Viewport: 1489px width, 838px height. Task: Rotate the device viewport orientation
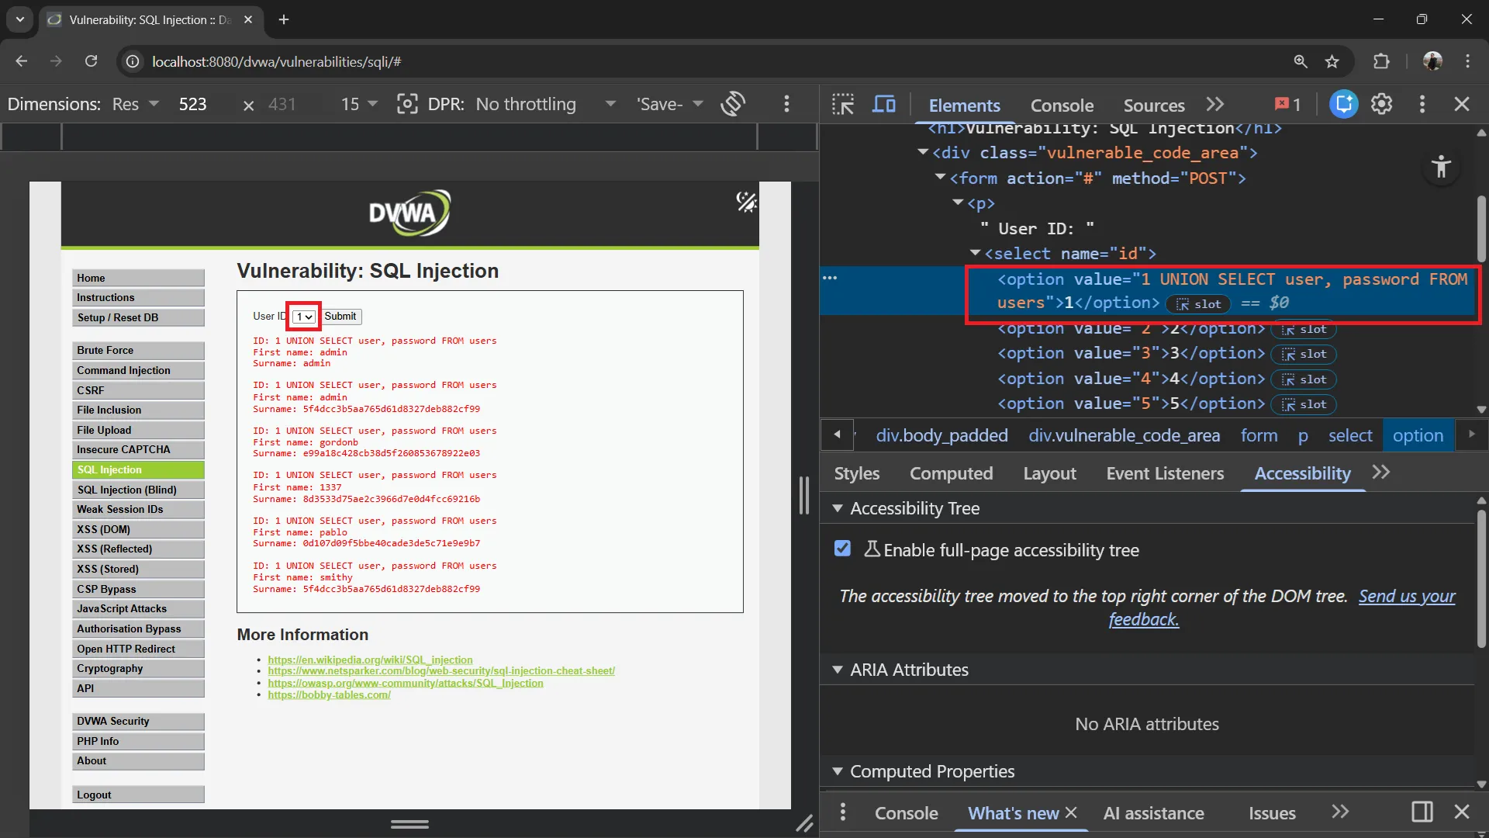coord(734,103)
